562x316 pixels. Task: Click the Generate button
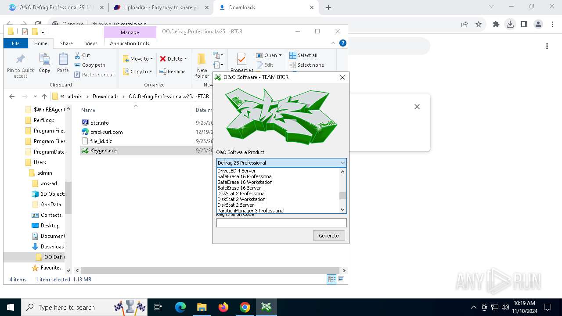point(329,236)
